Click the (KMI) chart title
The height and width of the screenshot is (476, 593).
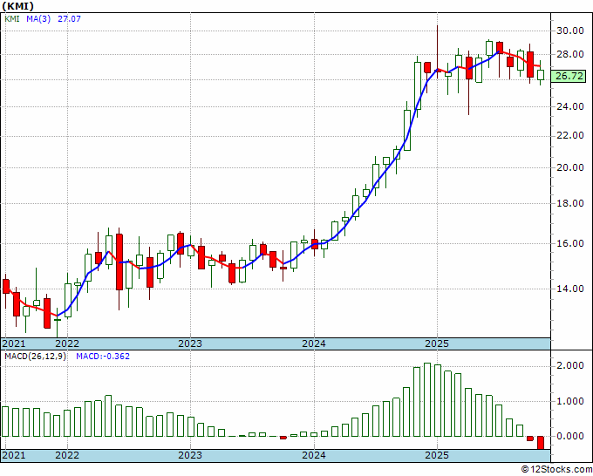pyautogui.click(x=17, y=6)
